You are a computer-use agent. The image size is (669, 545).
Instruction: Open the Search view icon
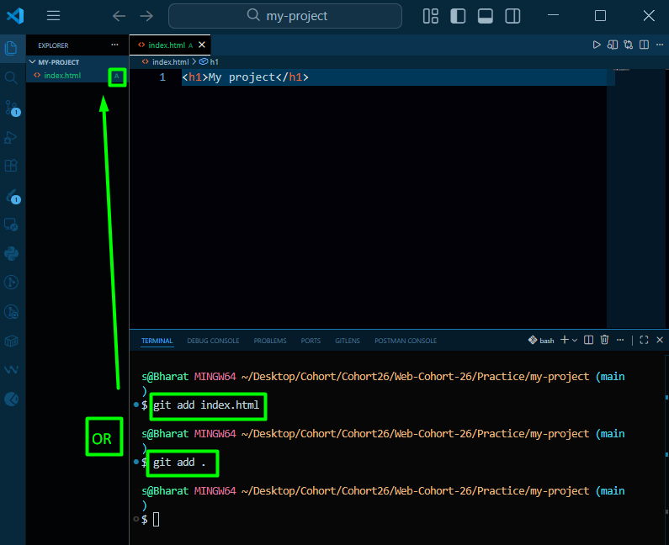click(x=11, y=78)
